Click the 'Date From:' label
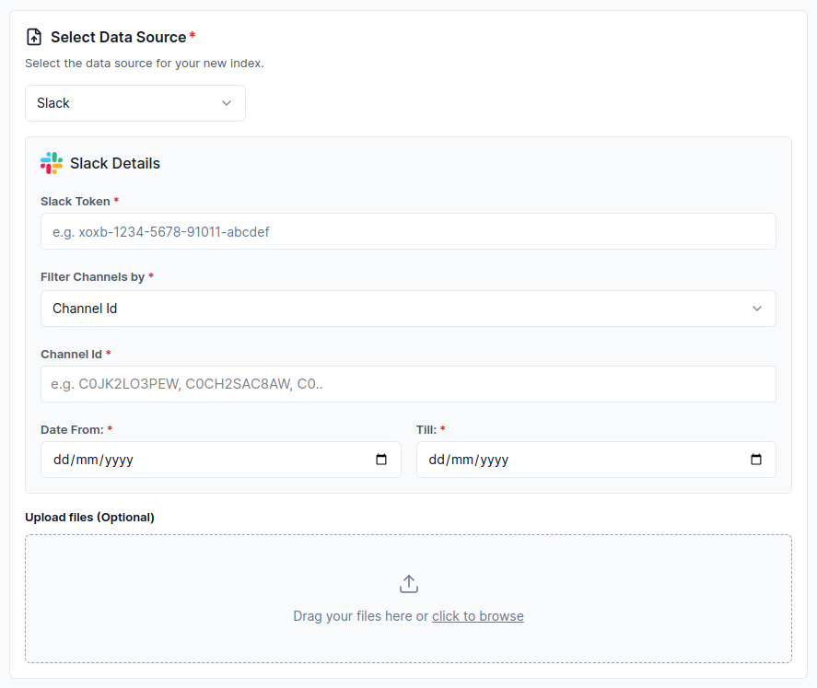The image size is (817, 688). pyautogui.click(x=73, y=430)
